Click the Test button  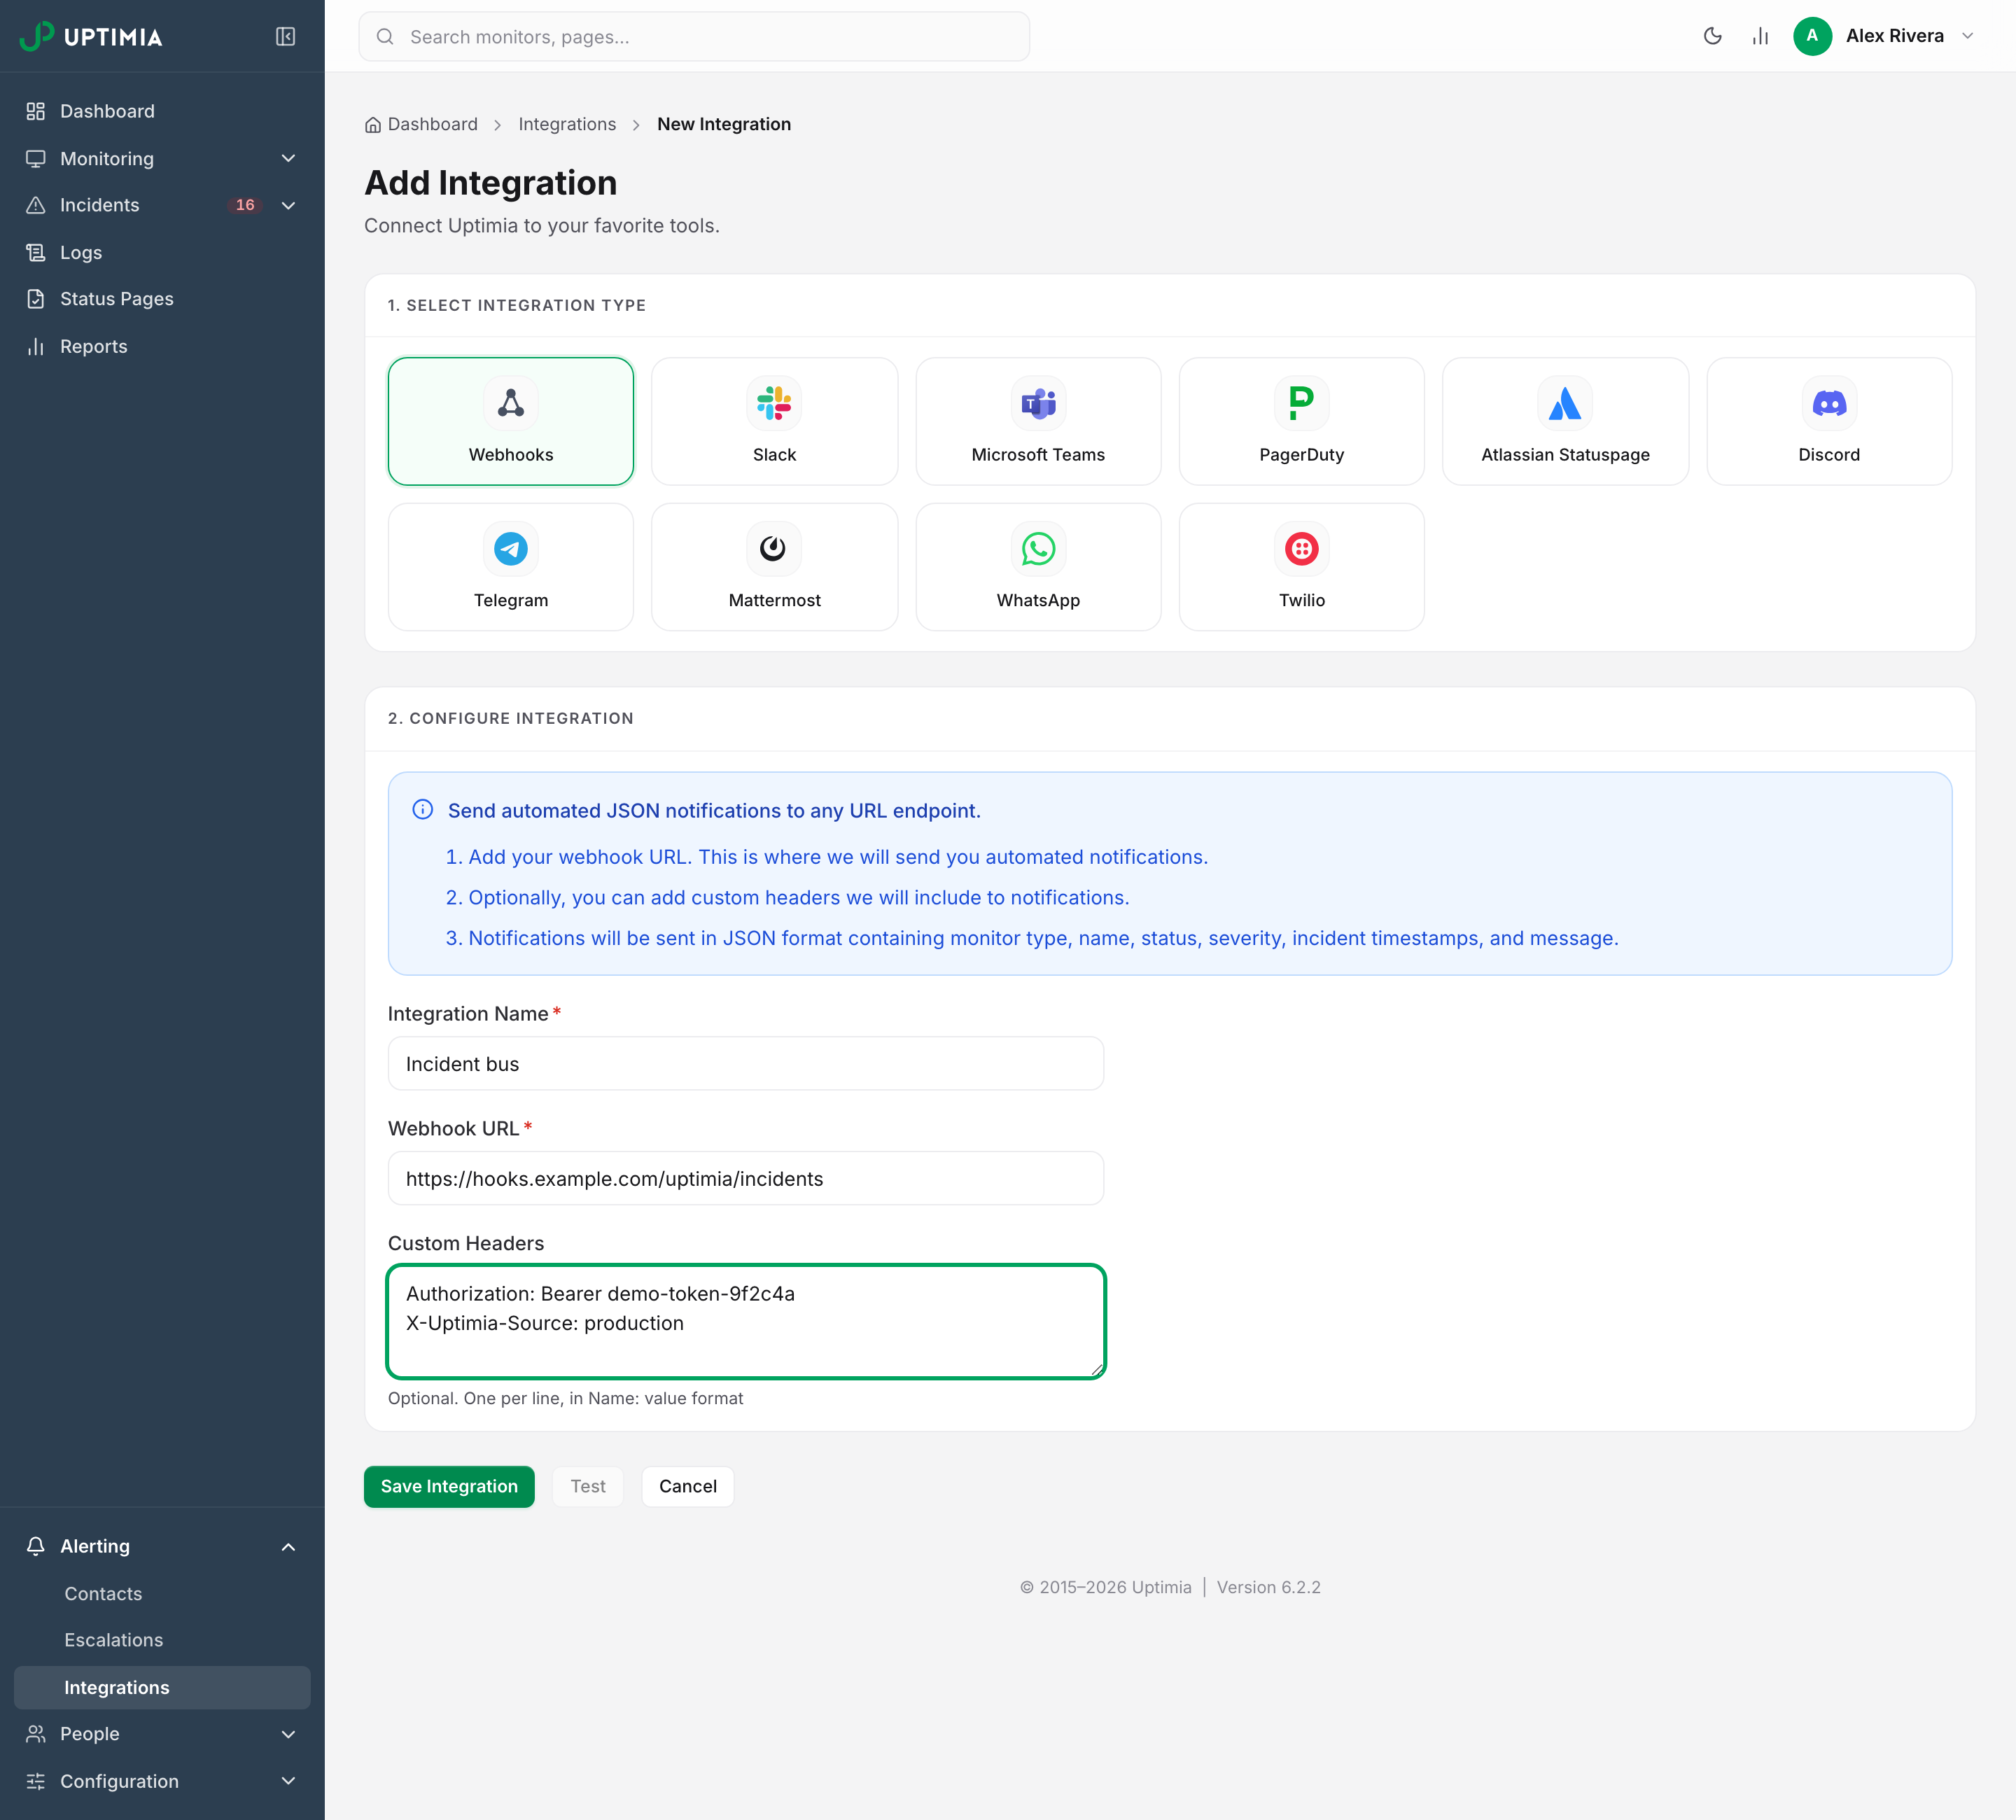pyautogui.click(x=588, y=1486)
